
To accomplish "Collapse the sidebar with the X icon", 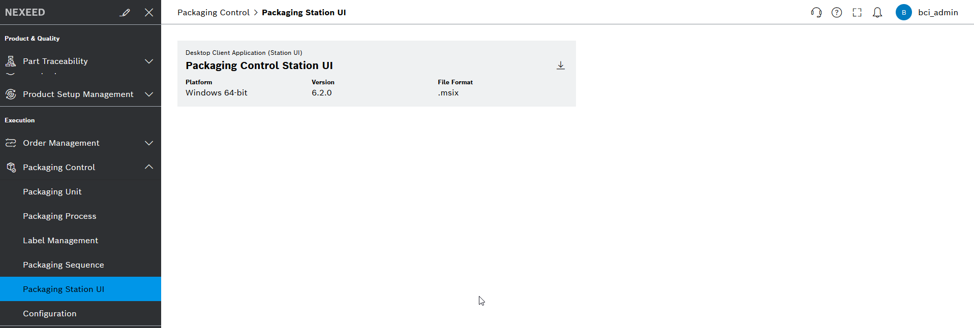I will [149, 12].
